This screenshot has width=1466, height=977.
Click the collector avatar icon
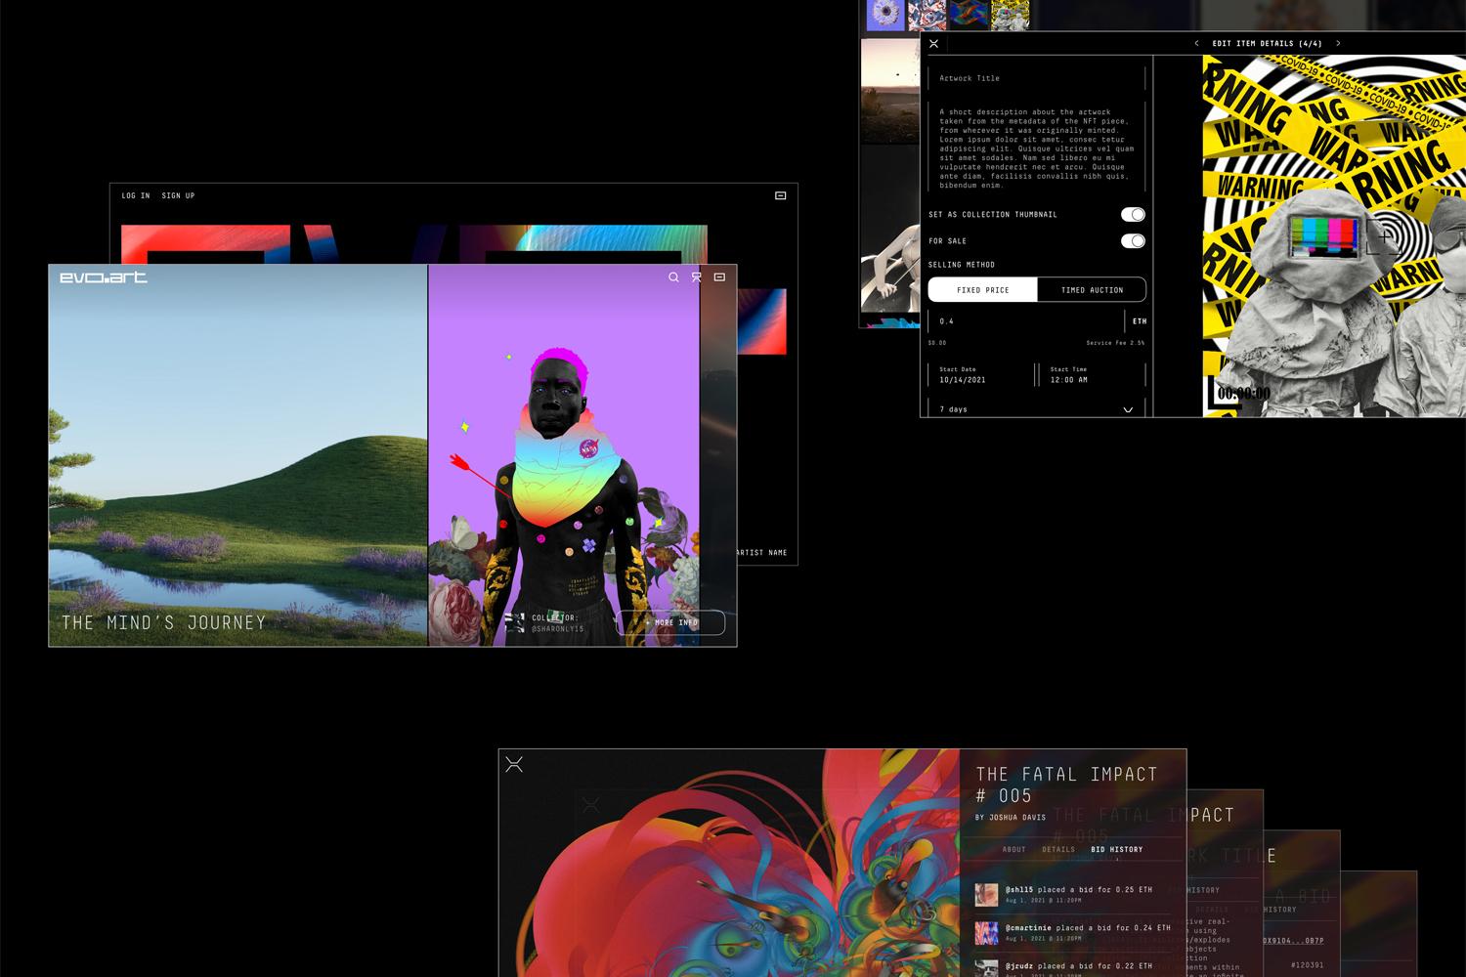tap(515, 622)
